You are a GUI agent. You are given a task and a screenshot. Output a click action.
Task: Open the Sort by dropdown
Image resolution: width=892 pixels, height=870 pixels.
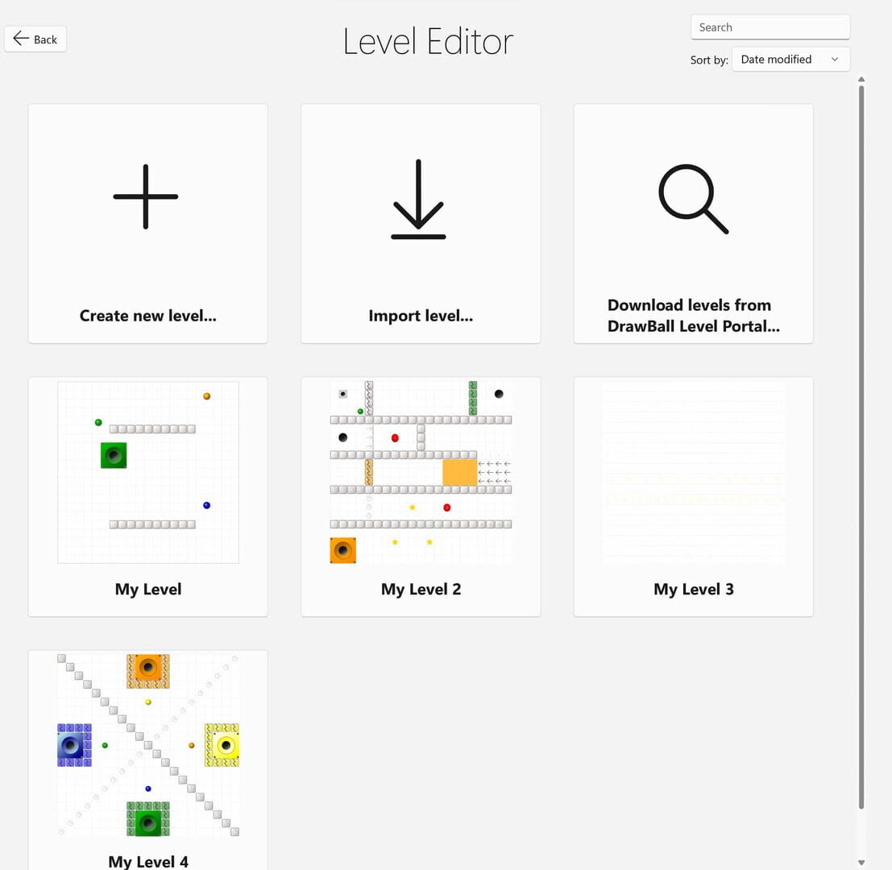pos(790,59)
